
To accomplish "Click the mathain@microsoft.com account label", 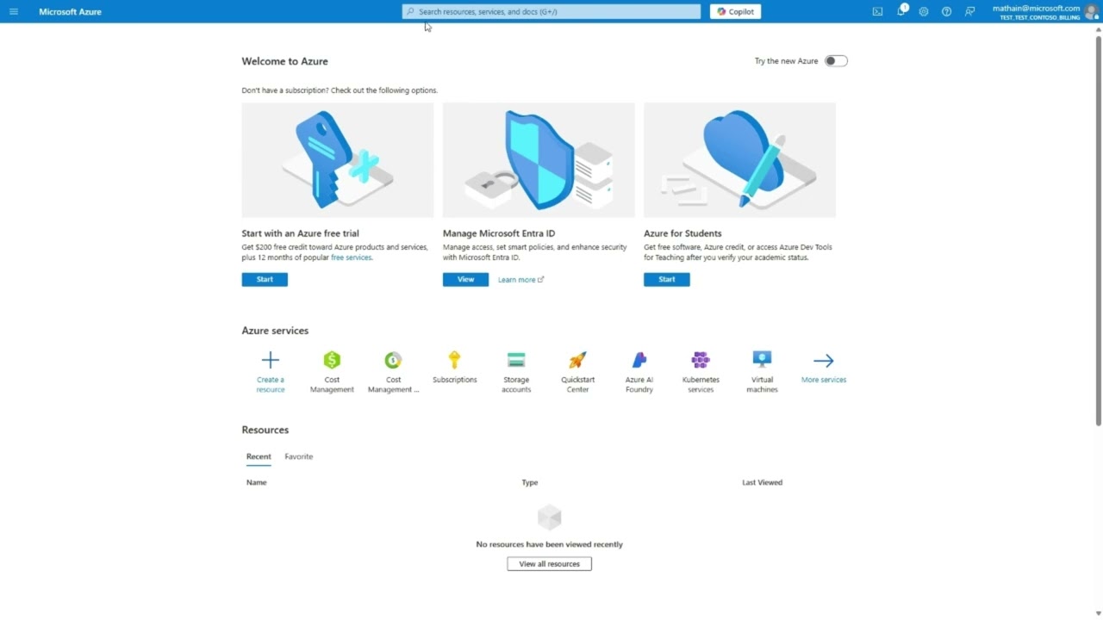I will click(x=1036, y=8).
